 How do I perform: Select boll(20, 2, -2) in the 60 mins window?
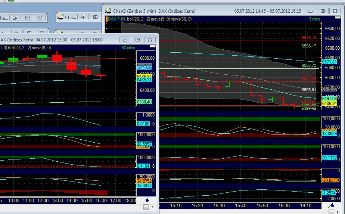click(19, 48)
